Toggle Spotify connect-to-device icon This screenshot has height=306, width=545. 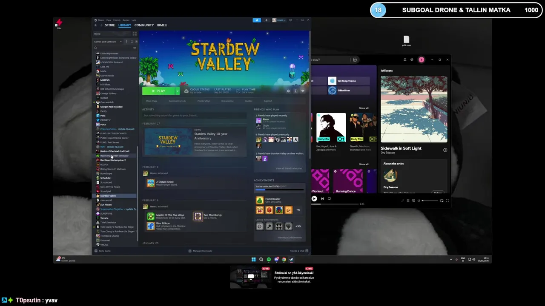[x=413, y=201]
